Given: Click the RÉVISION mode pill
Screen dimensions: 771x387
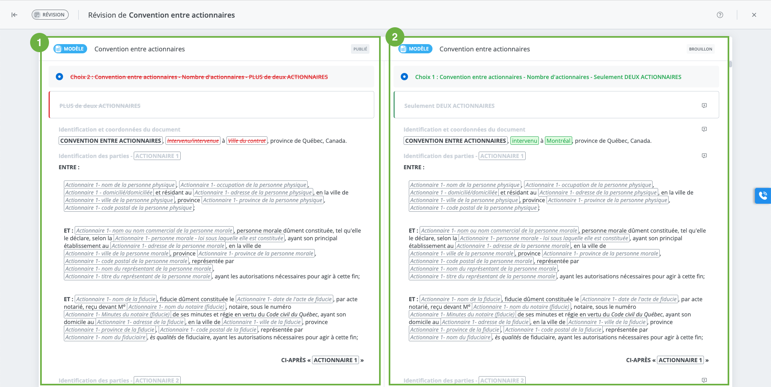Looking at the screenshot, I should 50,15.
